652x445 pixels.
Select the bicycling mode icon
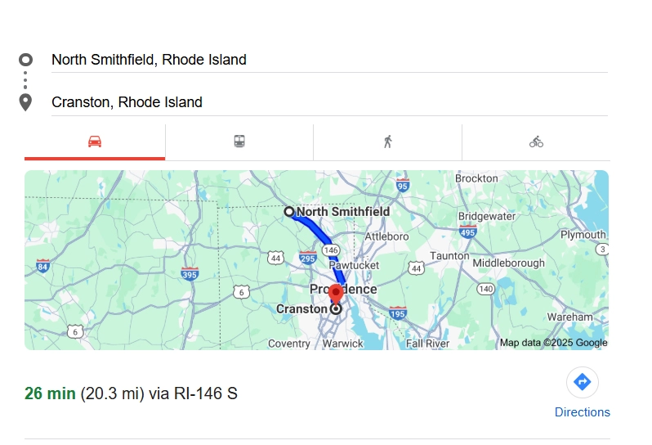click(x=536, y=142)
